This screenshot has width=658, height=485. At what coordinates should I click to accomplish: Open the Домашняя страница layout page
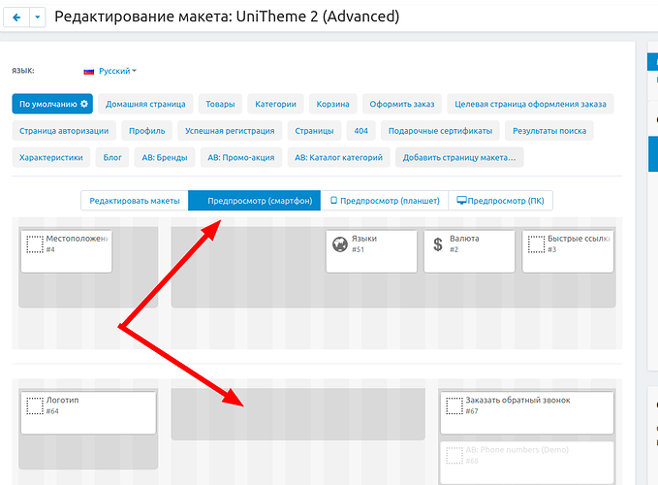coord(145,104)
